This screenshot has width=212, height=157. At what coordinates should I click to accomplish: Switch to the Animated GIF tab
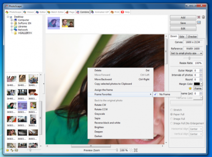click(100, 12)
